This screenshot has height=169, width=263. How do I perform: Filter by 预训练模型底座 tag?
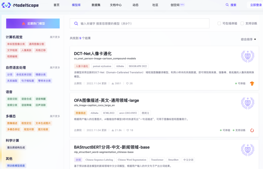pyautogui.click(x=16, y=166)
